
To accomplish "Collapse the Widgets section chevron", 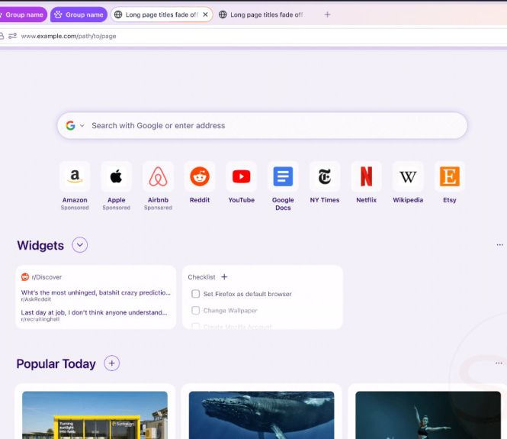I will [x=80, y=245].
